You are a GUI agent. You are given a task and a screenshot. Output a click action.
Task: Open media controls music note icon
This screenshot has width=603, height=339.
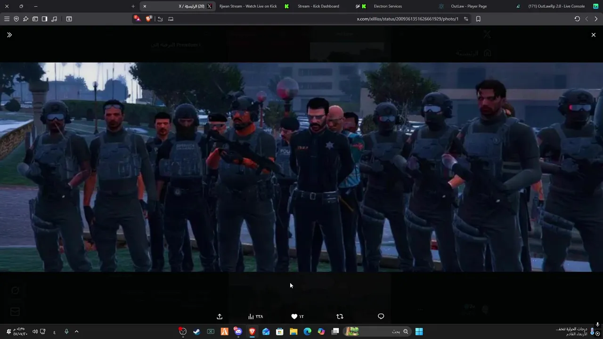click(54, 19)
